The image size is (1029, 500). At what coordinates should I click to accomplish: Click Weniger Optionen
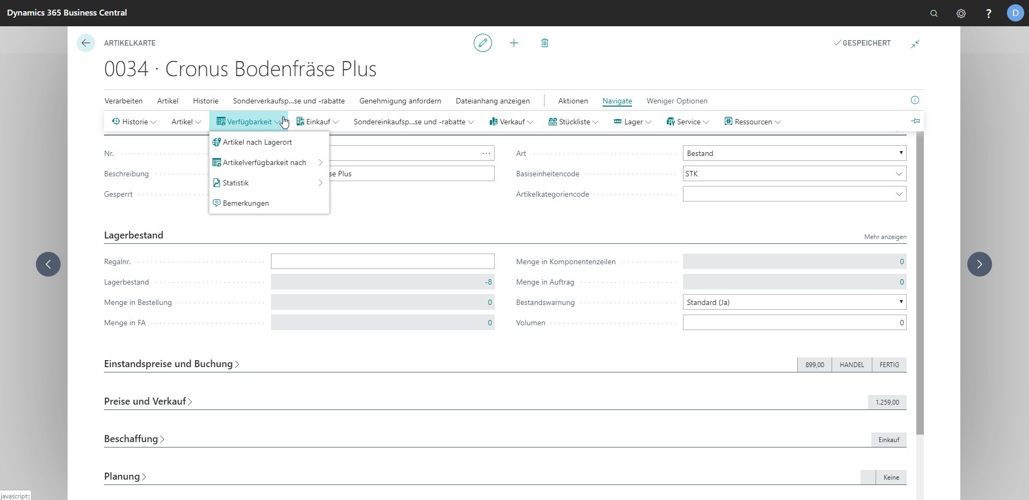(x=677, y=101)
